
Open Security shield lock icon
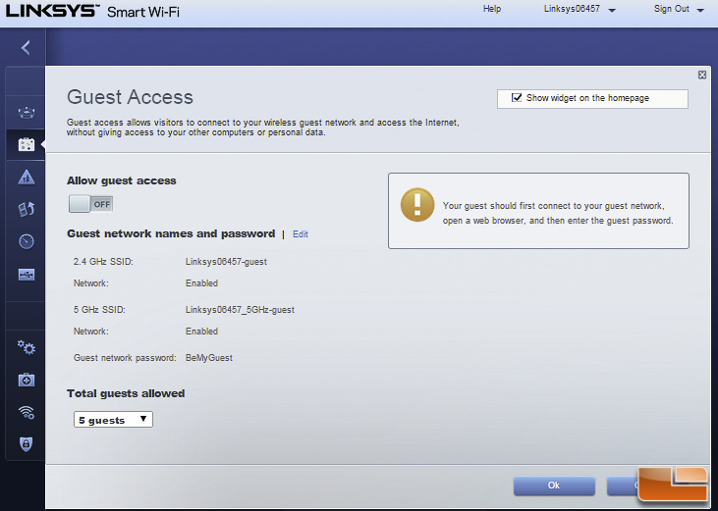click(27, 443)
